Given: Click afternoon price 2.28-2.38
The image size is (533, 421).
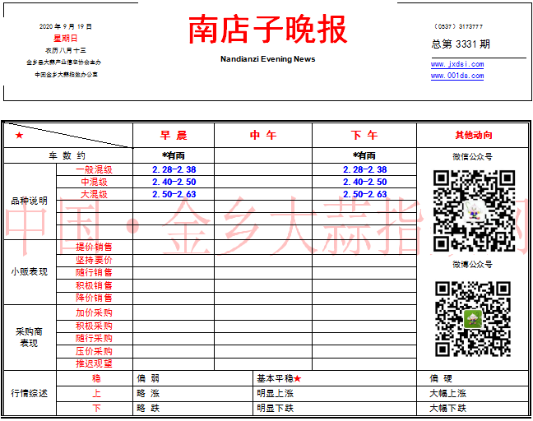Looking at the screenshot, I should pyautogui.click(x=364, y=169).
